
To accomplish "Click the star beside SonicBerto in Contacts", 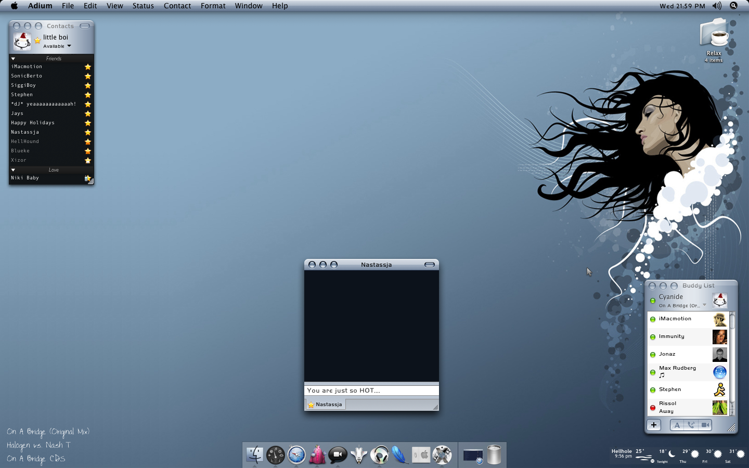I will pos(88,76).
